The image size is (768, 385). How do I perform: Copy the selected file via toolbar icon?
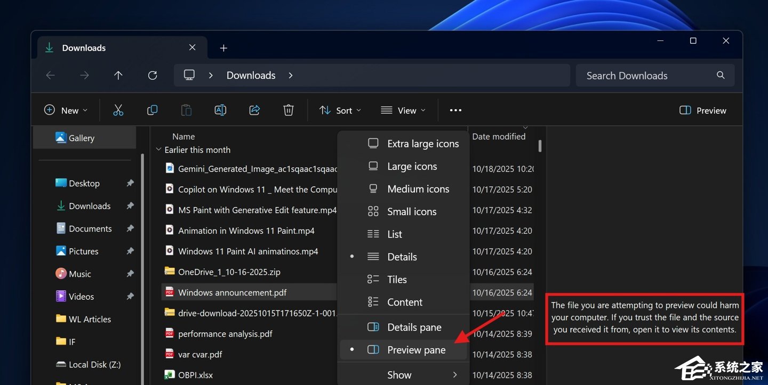[152, 110]
